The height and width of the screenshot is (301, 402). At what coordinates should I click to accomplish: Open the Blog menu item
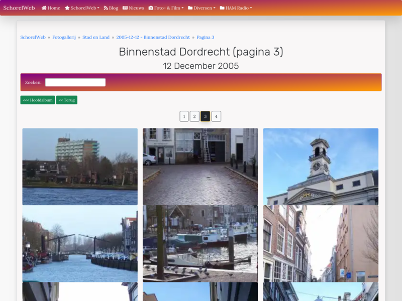111,8
